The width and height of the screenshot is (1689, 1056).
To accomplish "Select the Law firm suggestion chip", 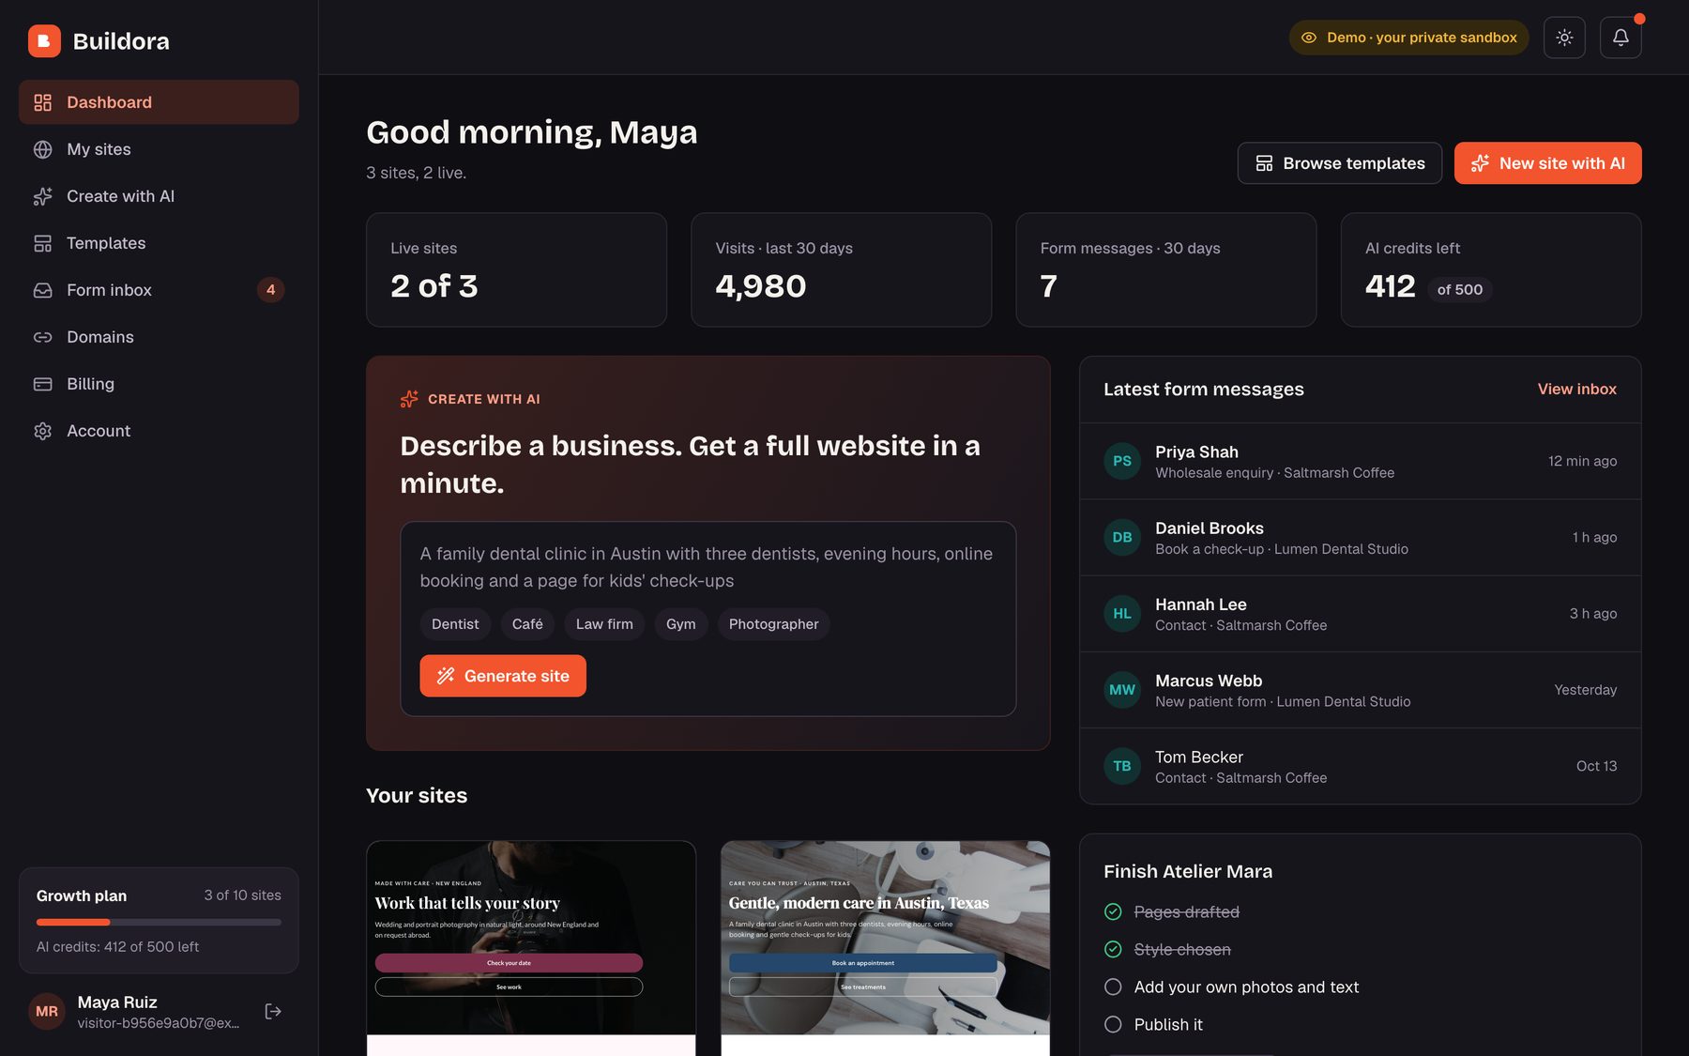I will click(x=604, y=624).
